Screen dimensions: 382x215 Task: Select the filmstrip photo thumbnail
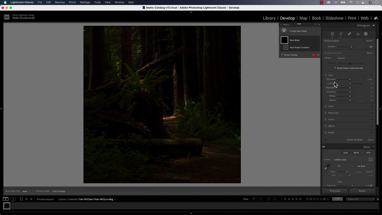tap(7, 206)
